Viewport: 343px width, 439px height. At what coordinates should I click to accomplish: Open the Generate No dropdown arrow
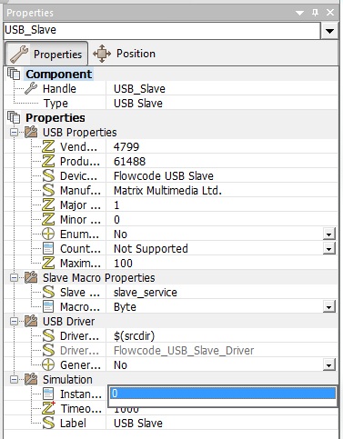[329, 365]
